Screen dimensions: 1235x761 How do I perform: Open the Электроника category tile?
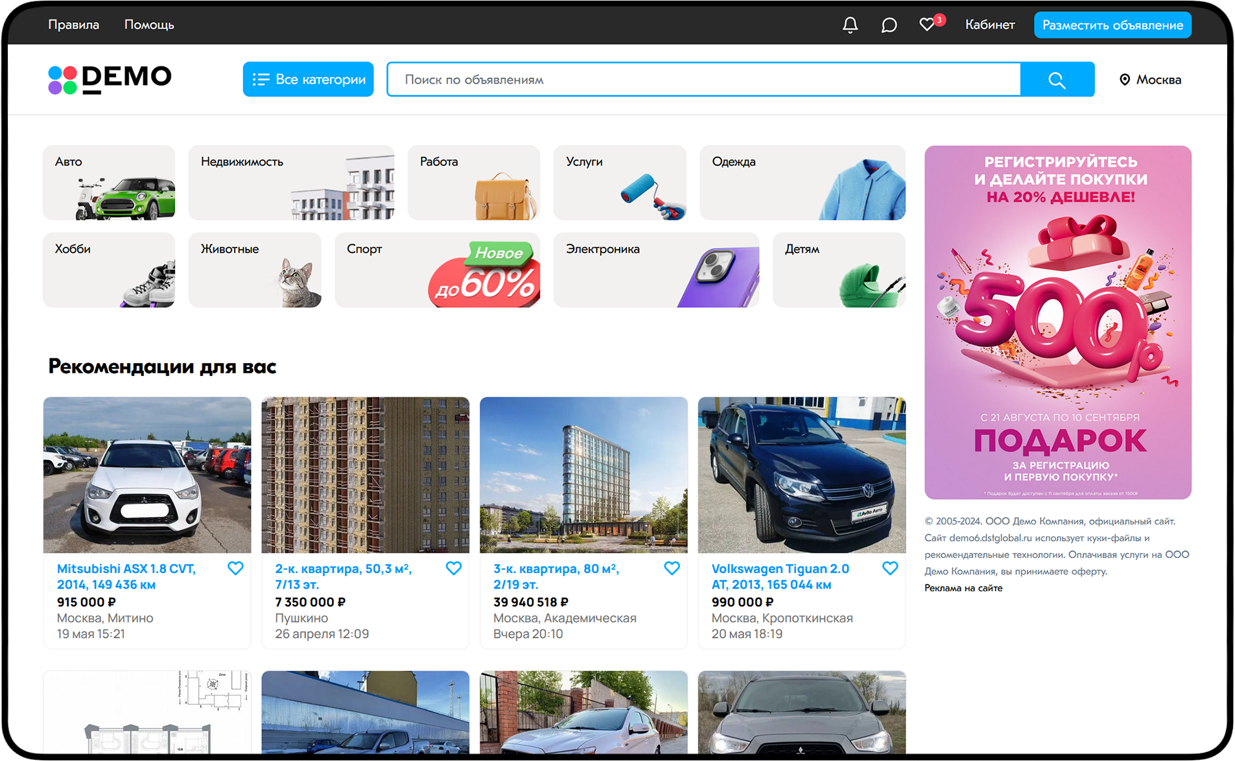coord(655,270)
